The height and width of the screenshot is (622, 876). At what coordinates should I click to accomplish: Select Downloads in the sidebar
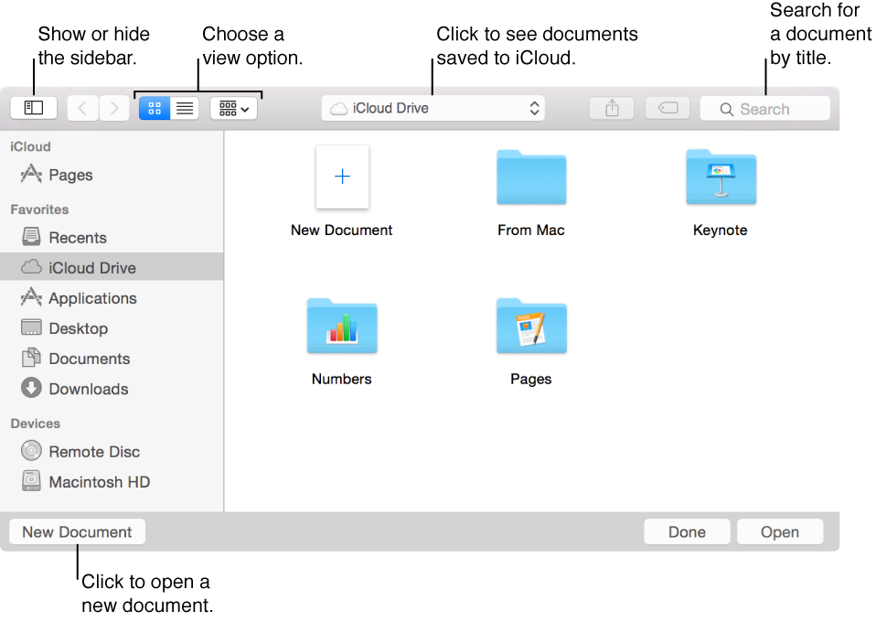(112, 389)
